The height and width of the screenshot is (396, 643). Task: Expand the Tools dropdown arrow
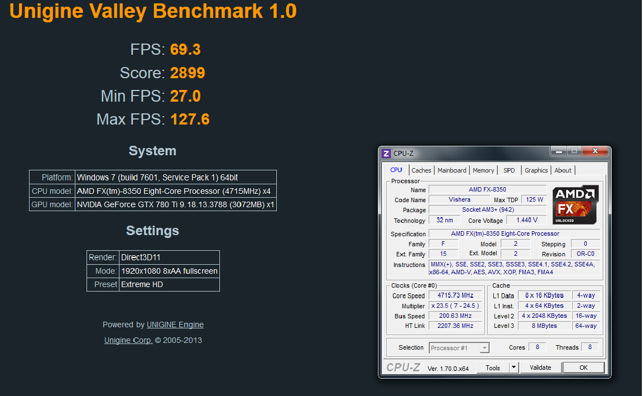[514, 368]
